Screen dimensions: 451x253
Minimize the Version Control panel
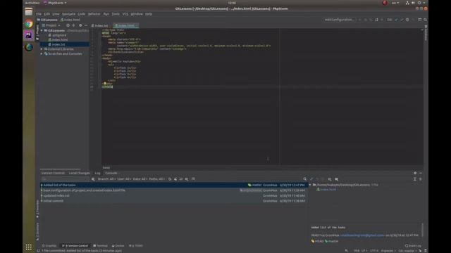point(421,174)
